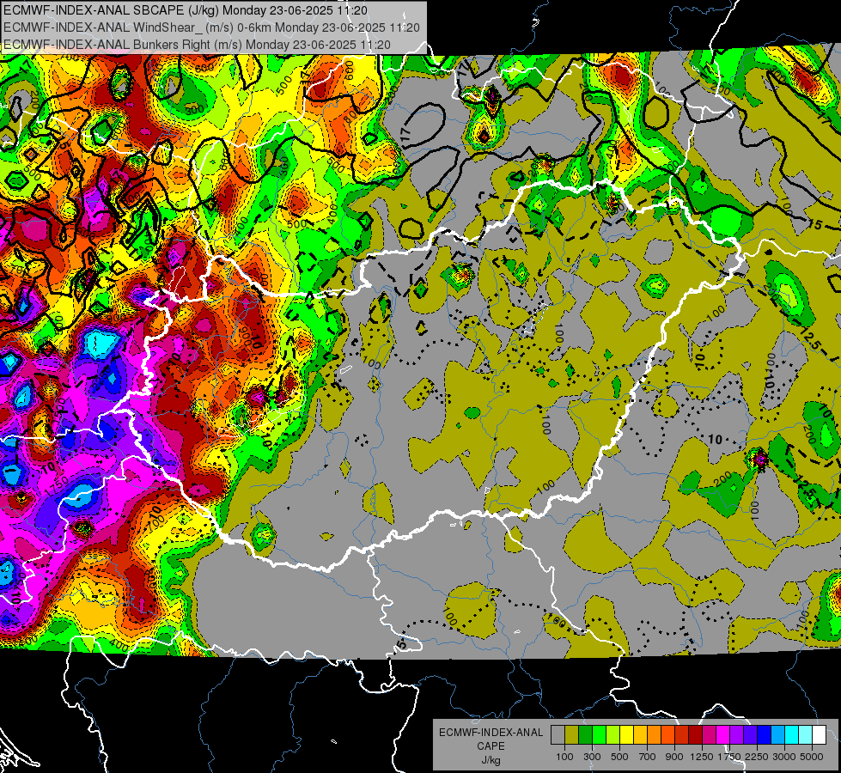Viewport: 841px width, 773px height.
Task: Select the dark maroon red legend swatch
Action: click(x=696, y=735)
